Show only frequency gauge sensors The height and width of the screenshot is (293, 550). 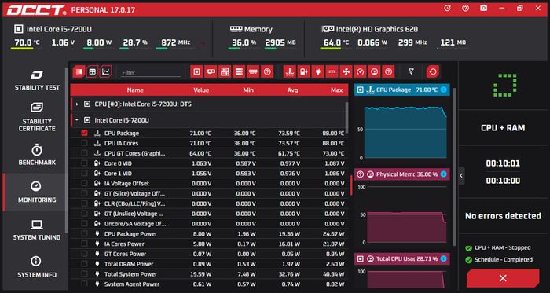(x=360, y=71)
